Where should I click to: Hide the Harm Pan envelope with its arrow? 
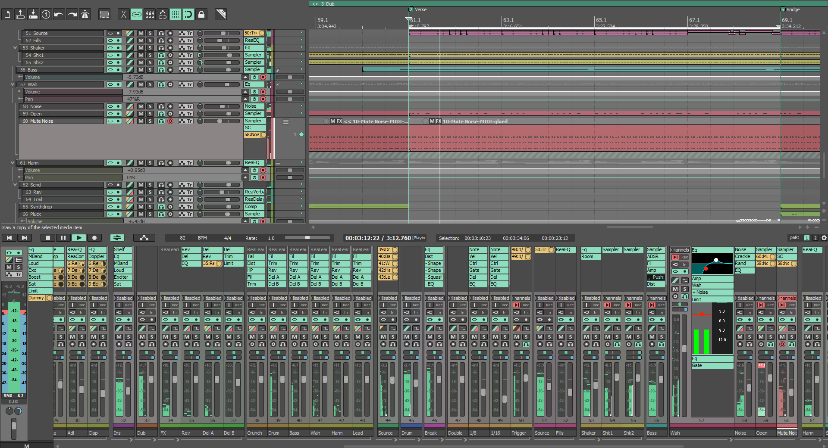coord(245,177)
